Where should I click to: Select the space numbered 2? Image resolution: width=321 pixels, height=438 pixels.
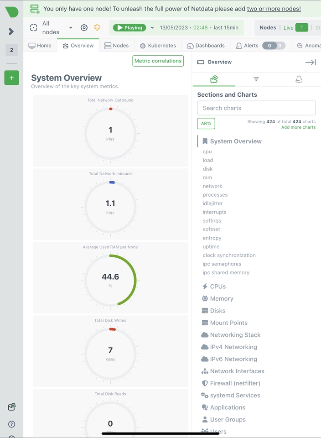click(11, 50)
